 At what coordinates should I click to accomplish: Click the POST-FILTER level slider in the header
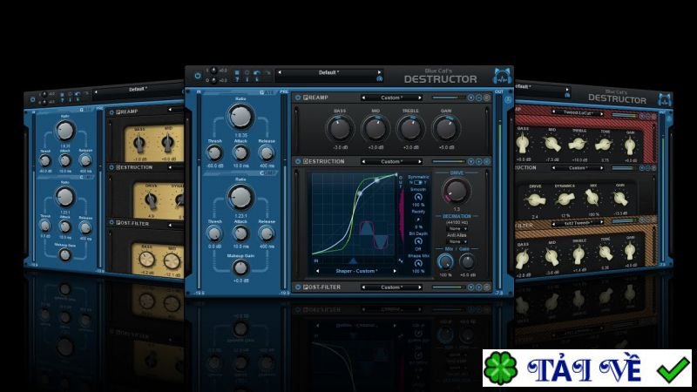[448, 287]
